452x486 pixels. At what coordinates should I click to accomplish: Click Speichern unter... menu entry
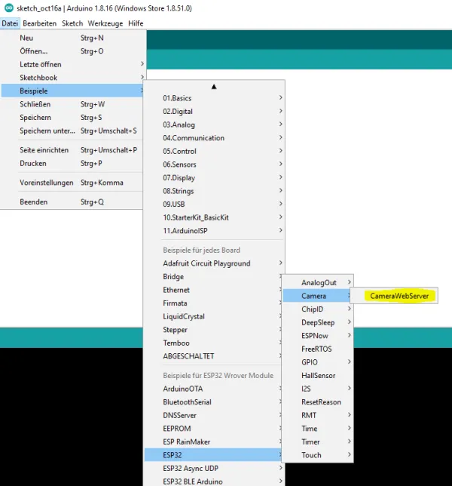coord(47,131)
